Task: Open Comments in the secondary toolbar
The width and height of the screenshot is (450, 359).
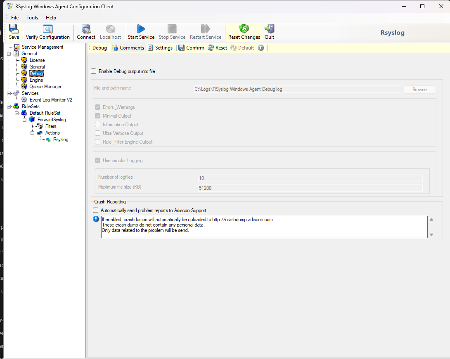Action: (128, 48)
